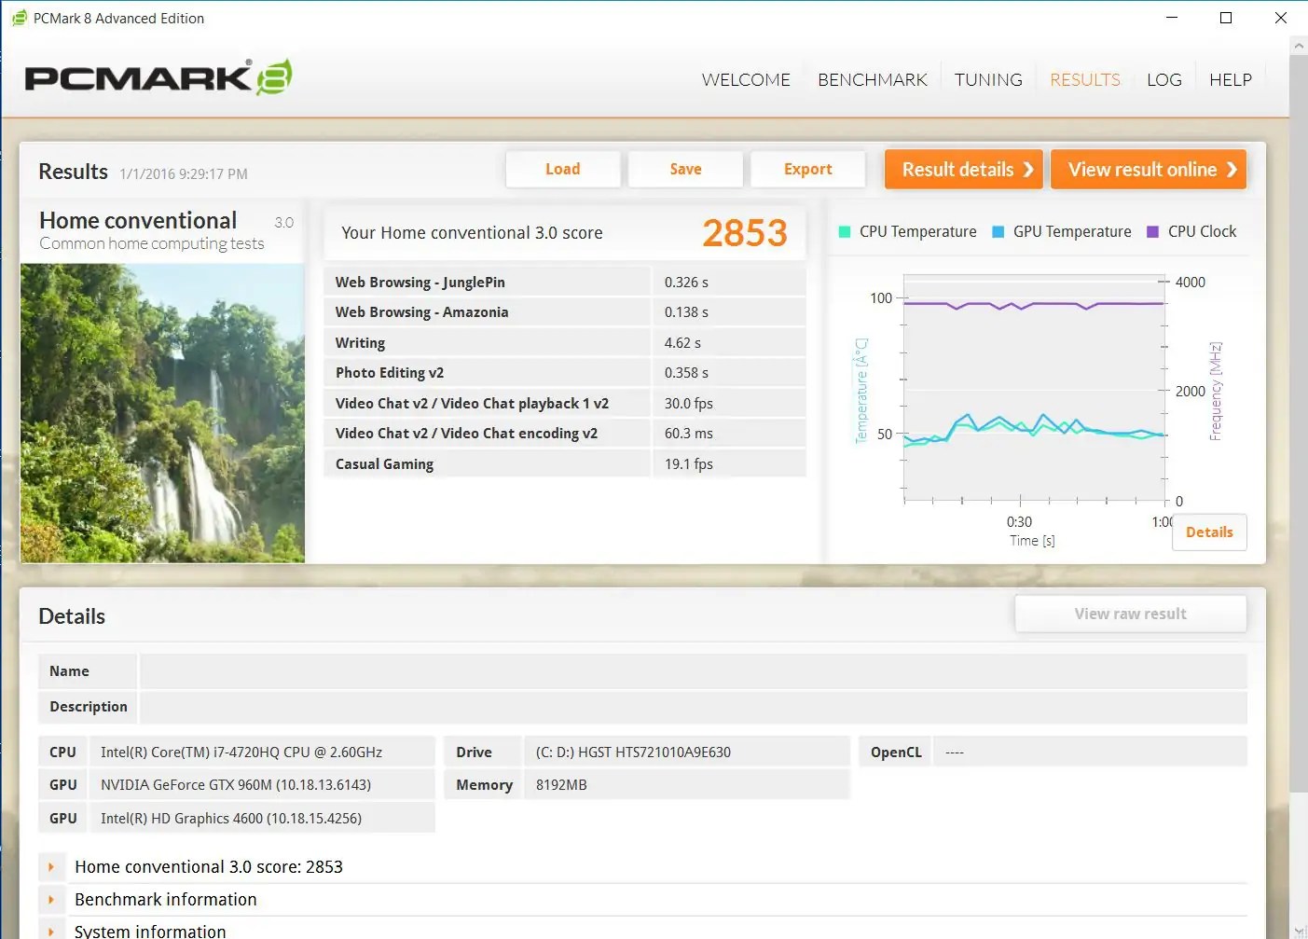Click the Photo Editing v2 row

click(x=565, y=373)
